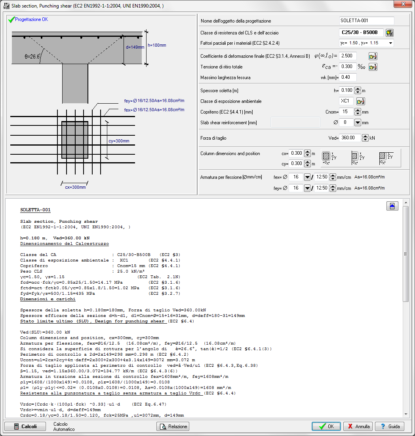Open total shrinkage strain εcs calculator icon
This screenshot has width=415, height=436.
373,67
